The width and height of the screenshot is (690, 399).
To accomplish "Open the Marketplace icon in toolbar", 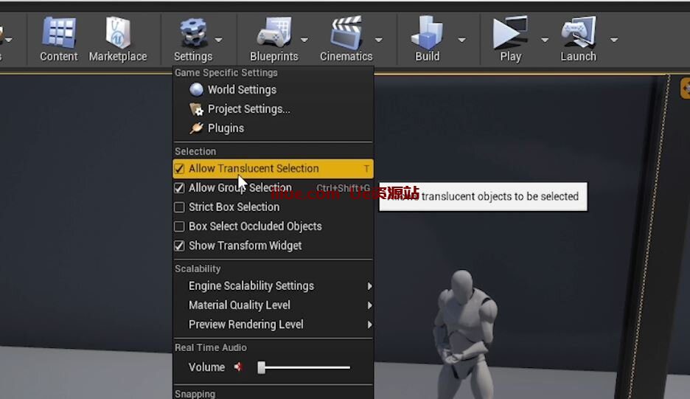I will (118, 34).
